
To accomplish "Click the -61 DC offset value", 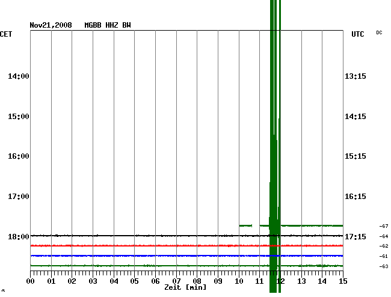I will tap(384, 256).
